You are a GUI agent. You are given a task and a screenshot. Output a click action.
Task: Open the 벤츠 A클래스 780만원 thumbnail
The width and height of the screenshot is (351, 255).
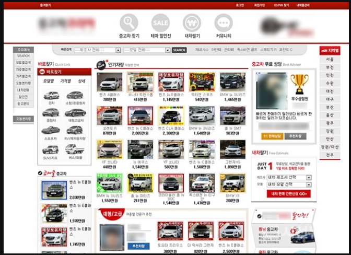[110, 82]
